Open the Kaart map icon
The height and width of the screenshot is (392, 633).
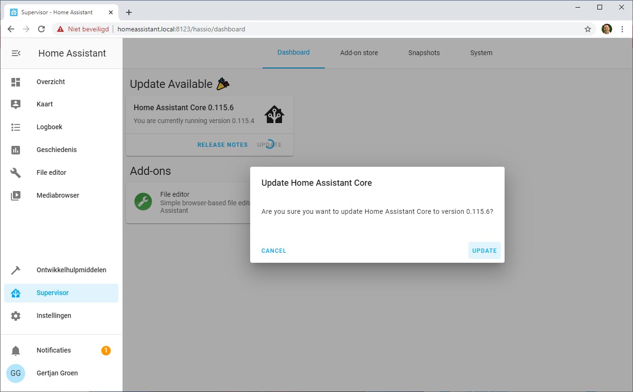tap(16, 105)
